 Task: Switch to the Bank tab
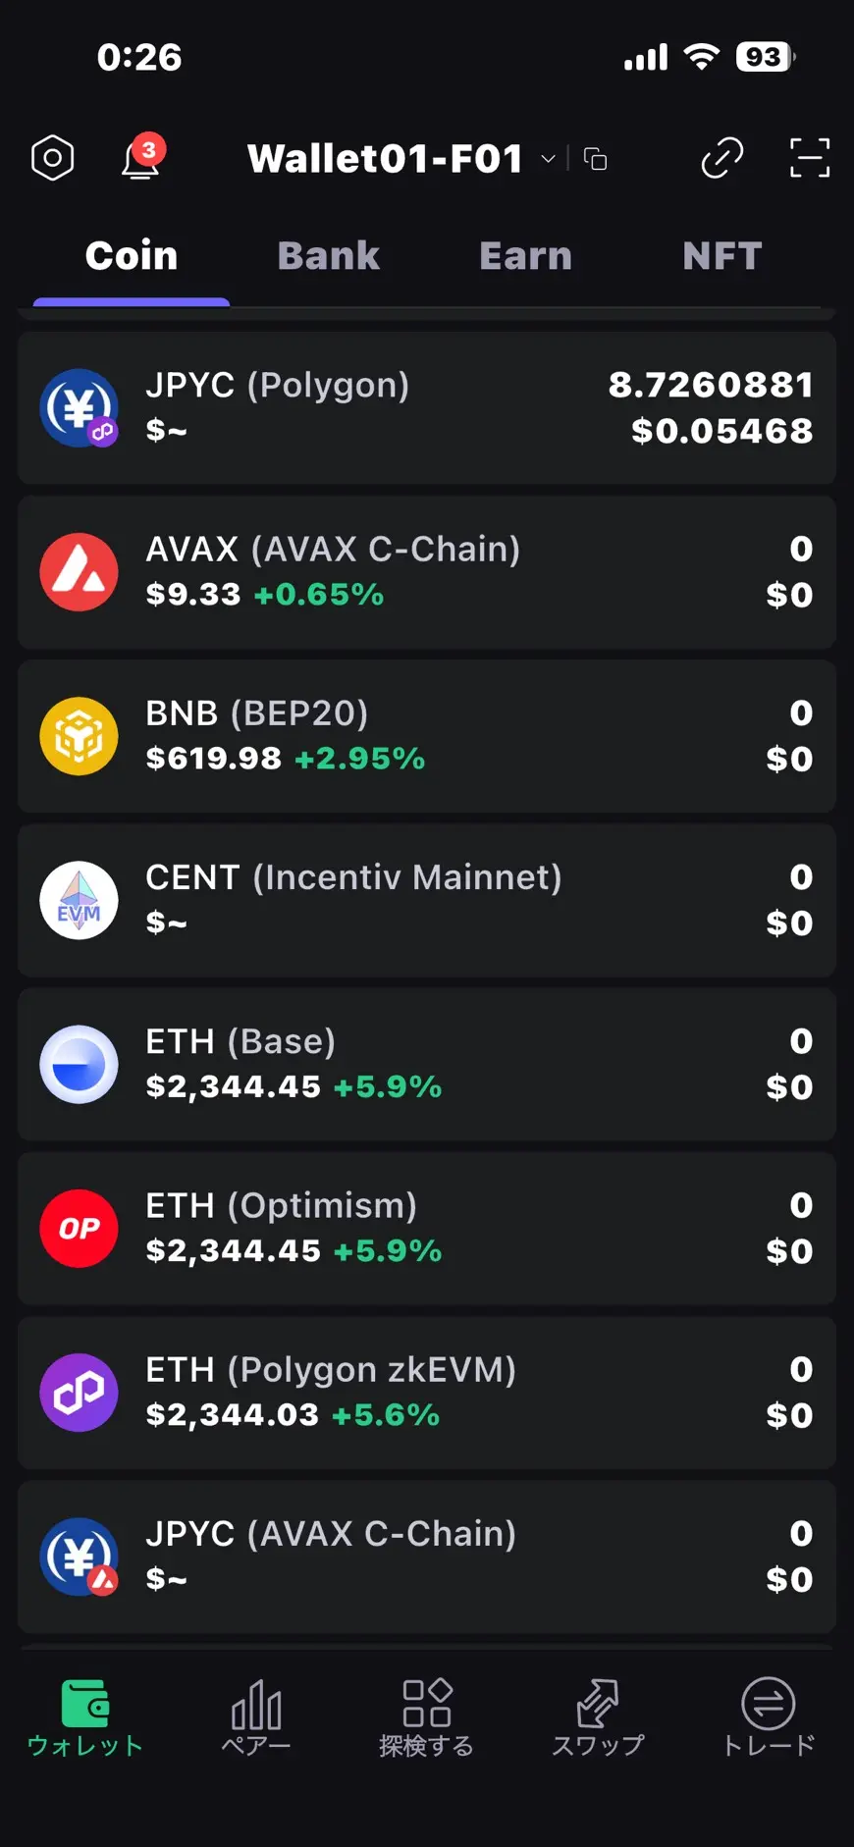coord(328,256)
